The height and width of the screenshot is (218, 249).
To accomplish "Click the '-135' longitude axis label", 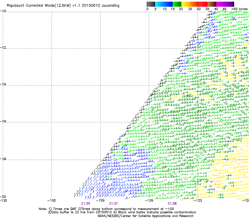I will (x=3, y=201).
